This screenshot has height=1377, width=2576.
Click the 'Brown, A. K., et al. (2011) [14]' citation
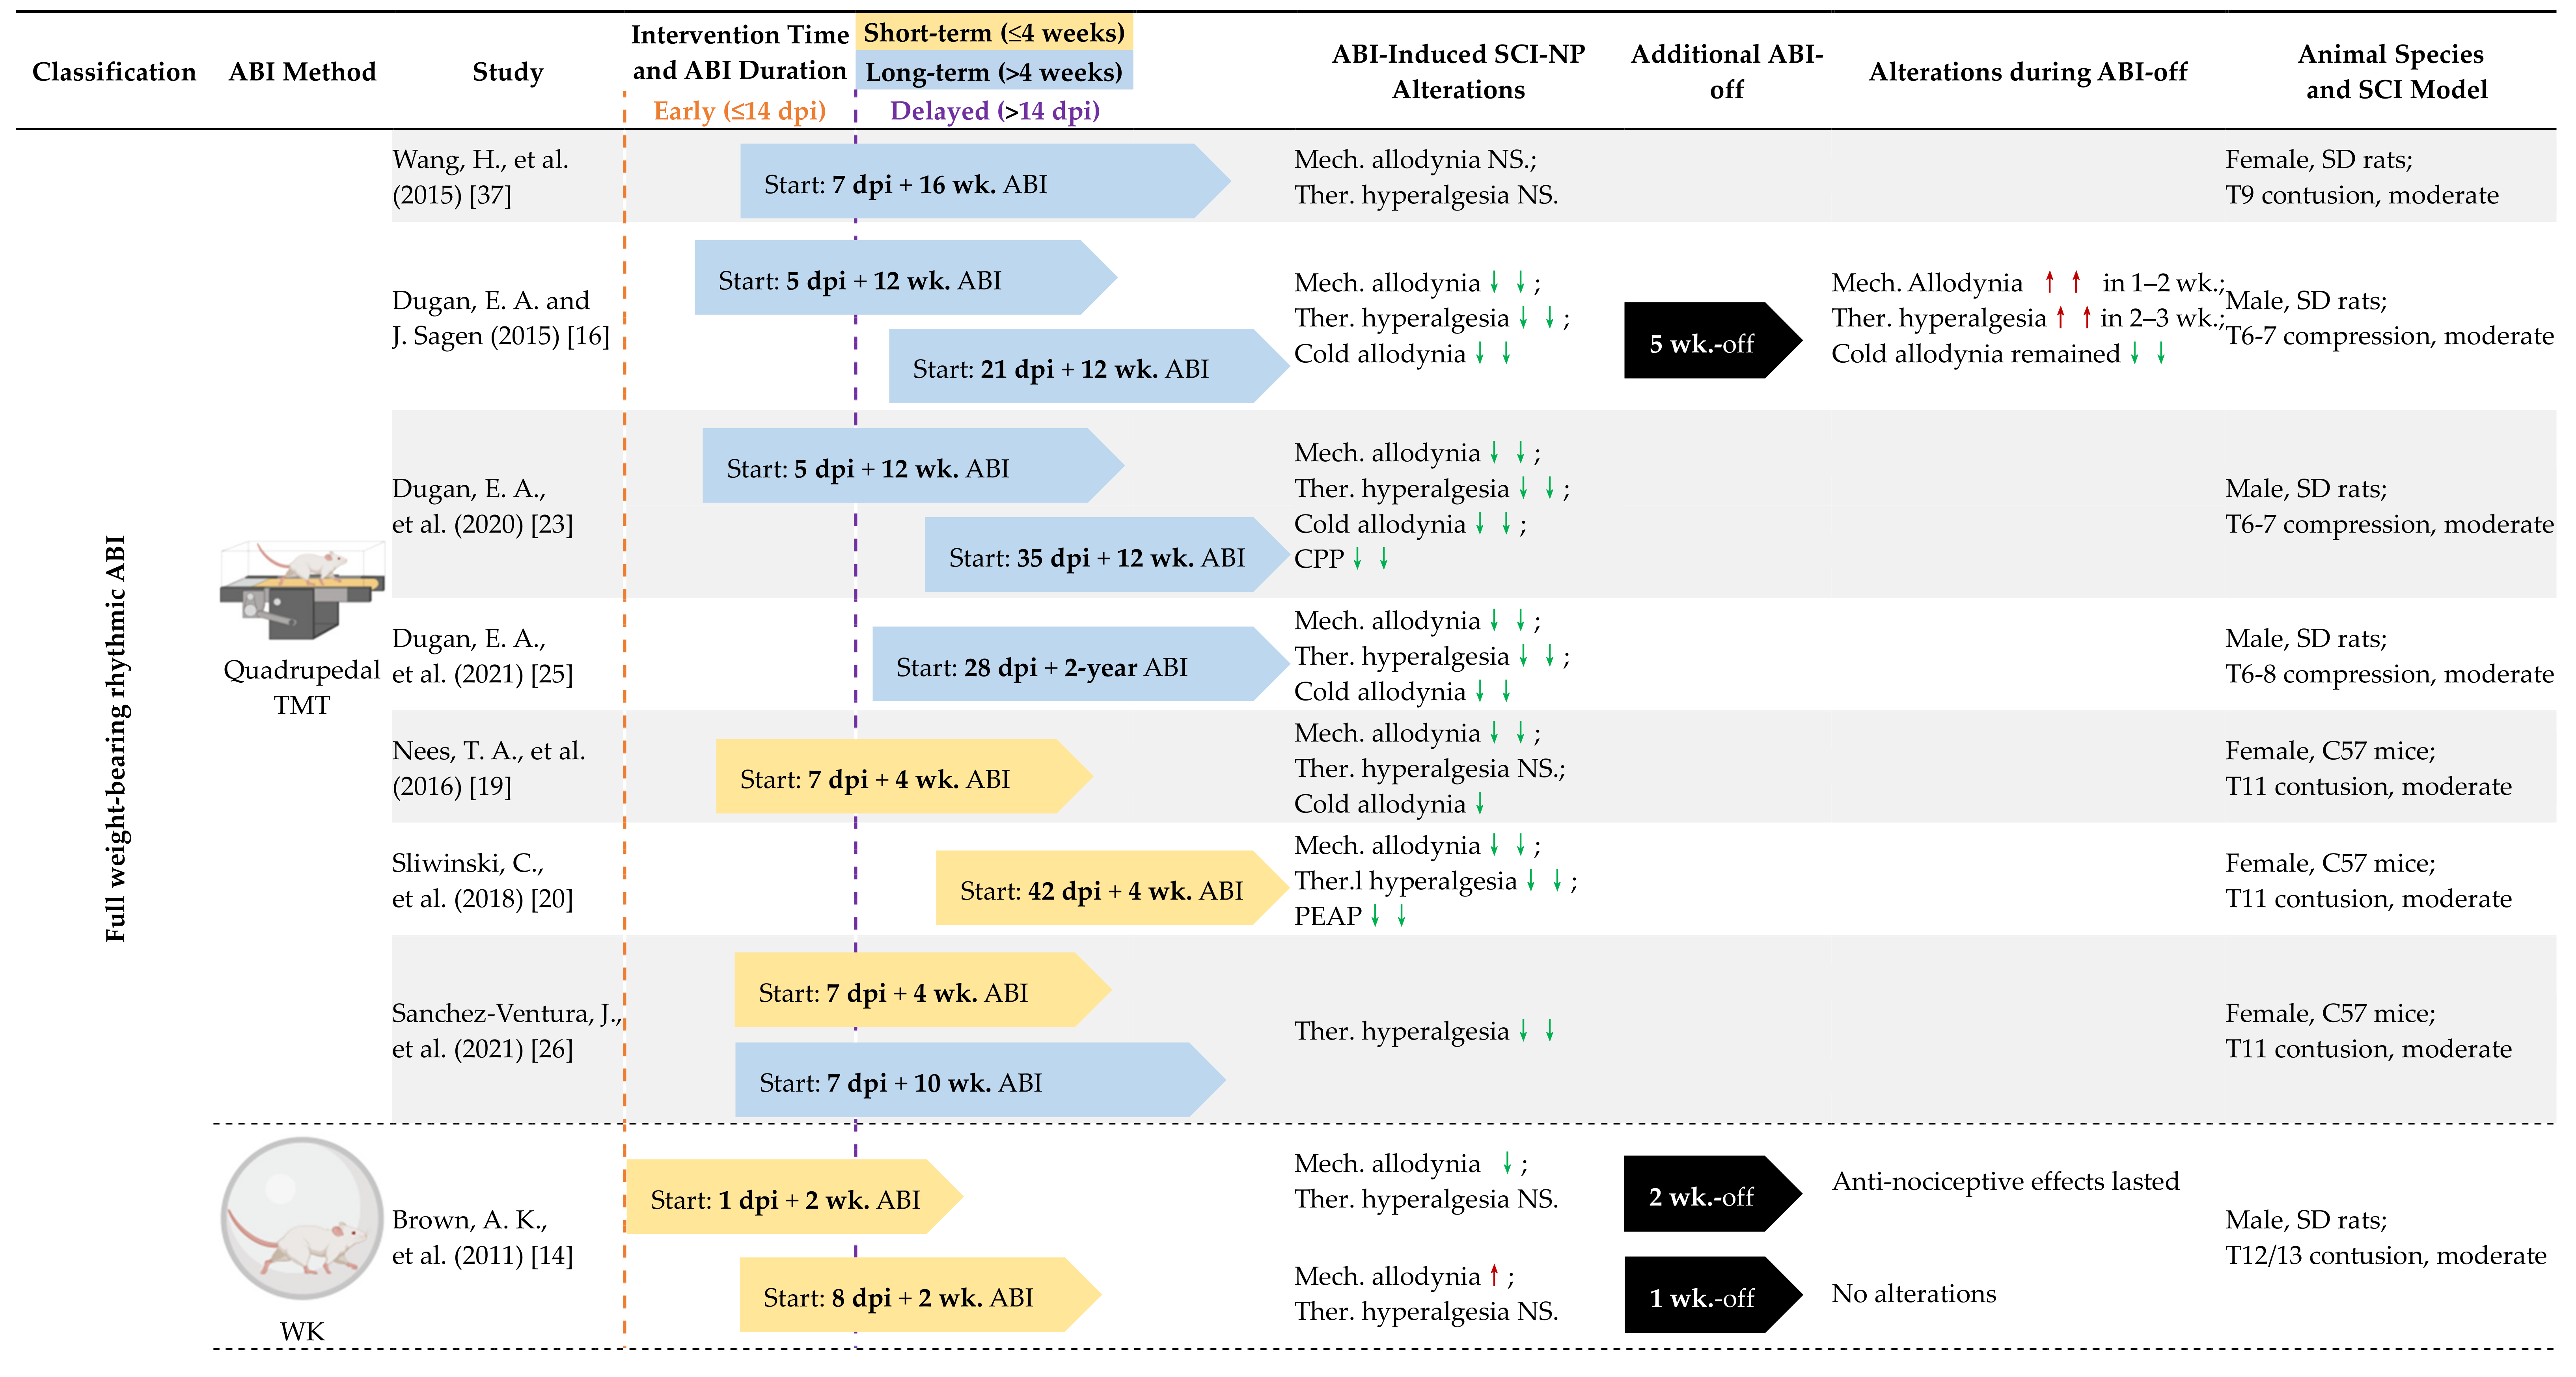(482, 1237)
